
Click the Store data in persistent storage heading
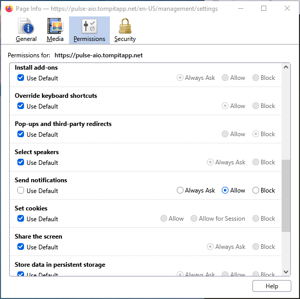tap(60, 265)
